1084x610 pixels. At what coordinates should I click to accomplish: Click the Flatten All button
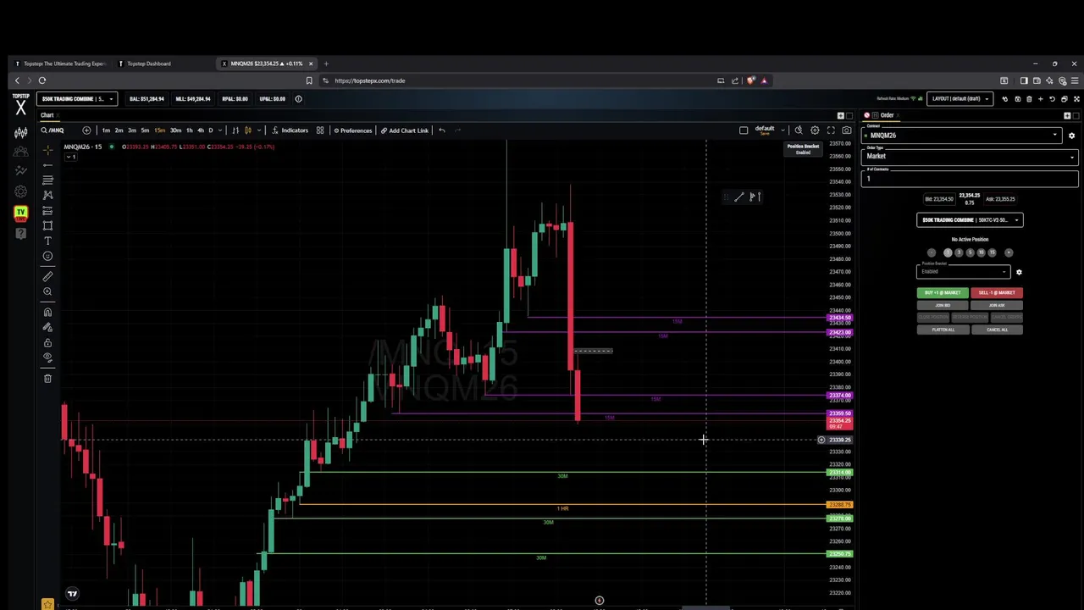tap(943, 330)
